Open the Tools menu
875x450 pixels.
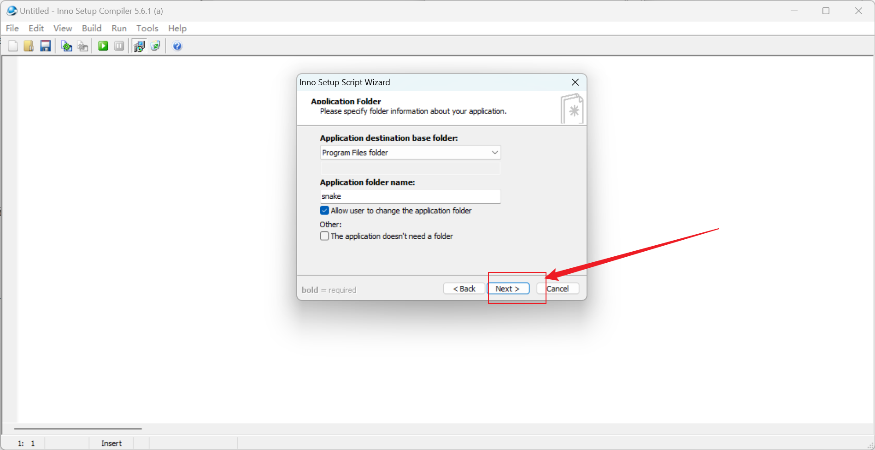coord(147,29)
